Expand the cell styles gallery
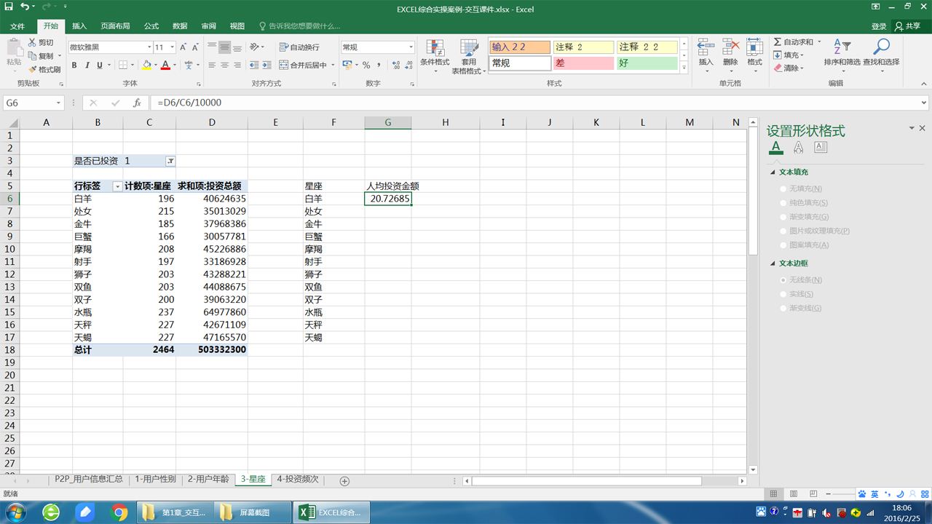The height and width of the screenshot is (524, 932). click(x=684, y=67)
